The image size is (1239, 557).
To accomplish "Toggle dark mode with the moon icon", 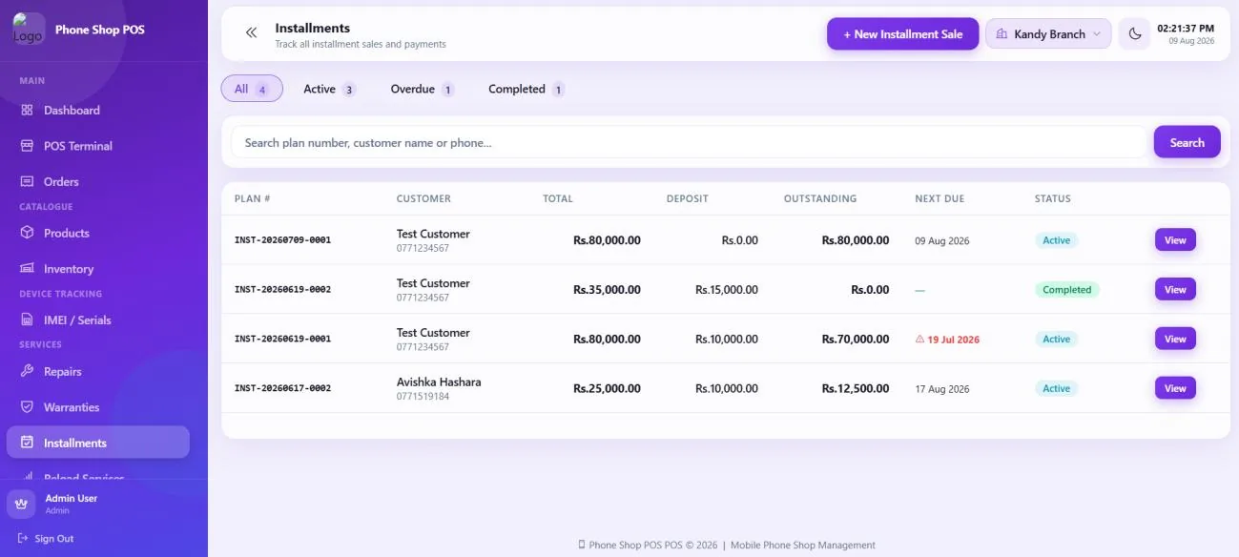I will pyautogui.click(x=1134, y=34).
